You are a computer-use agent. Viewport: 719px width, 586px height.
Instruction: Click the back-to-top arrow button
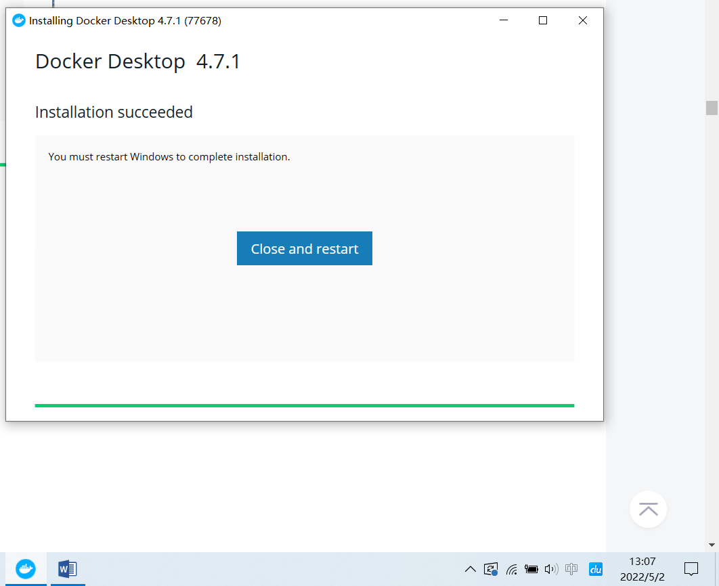(x=648, y=509)
